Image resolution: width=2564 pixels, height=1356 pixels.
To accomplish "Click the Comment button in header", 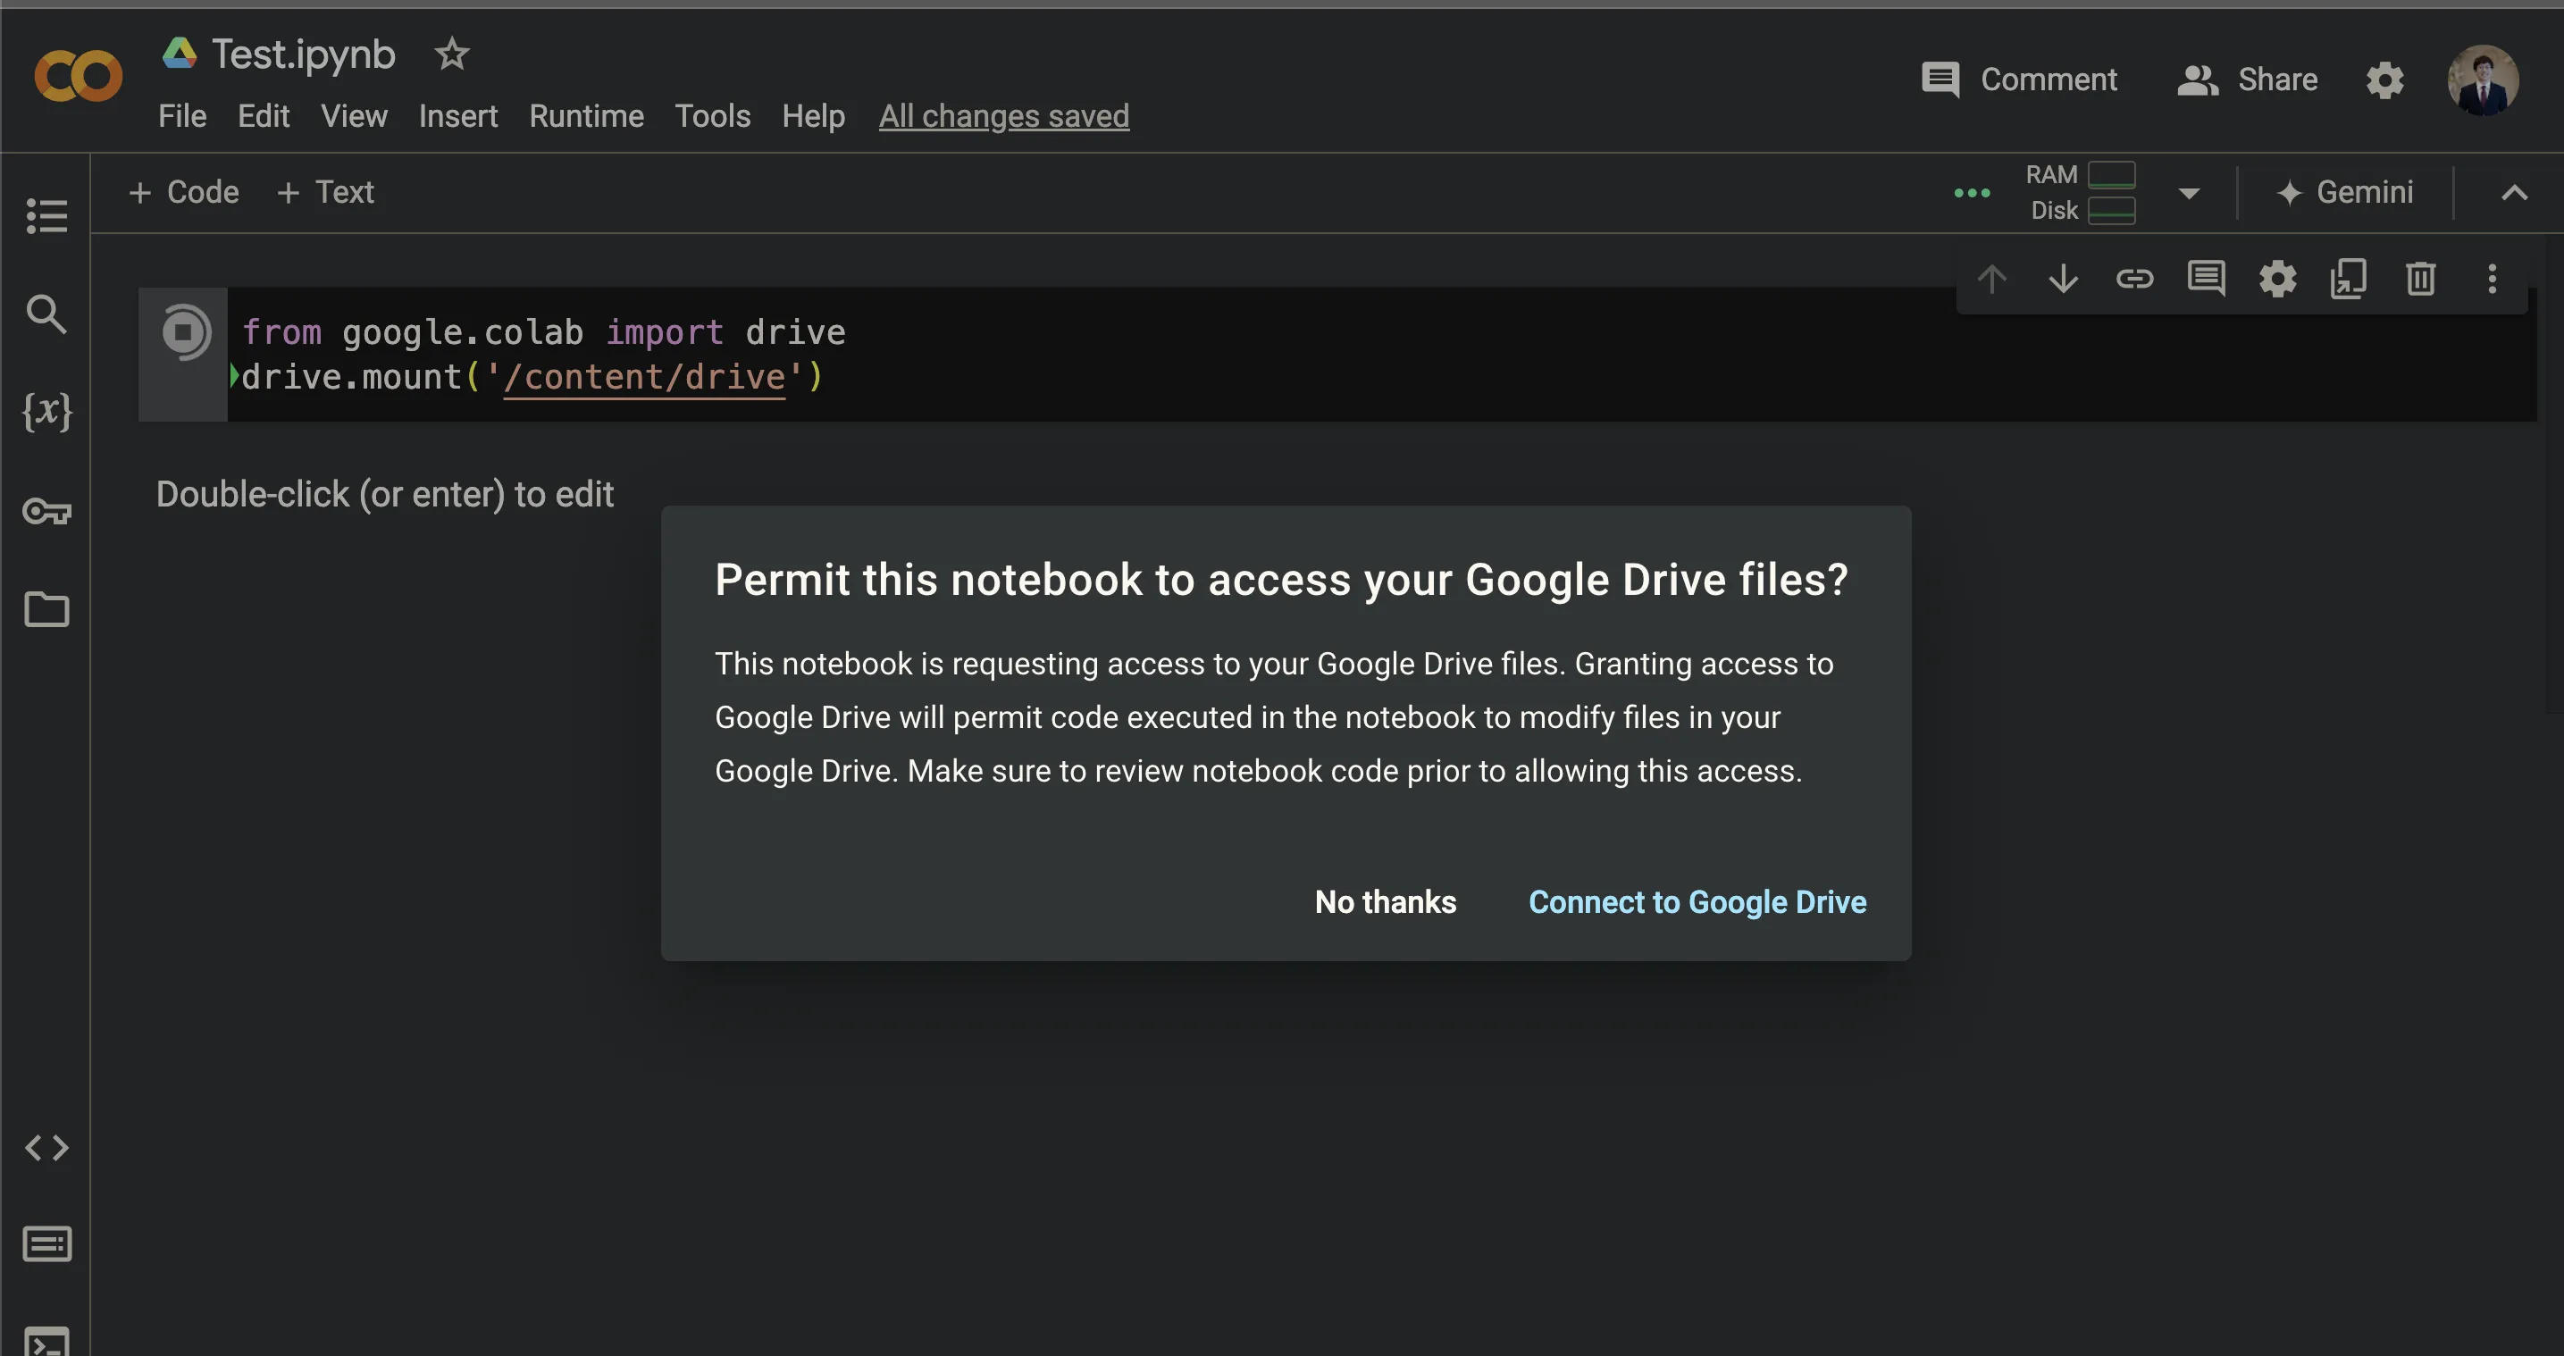I will tap(2018, 80).
